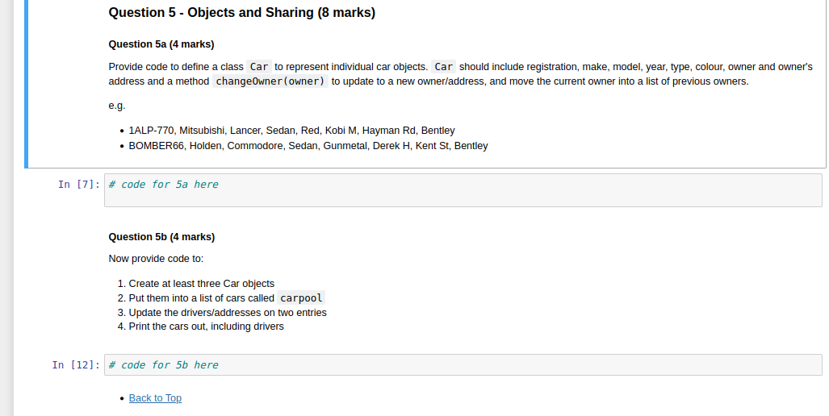Click the e.g. text above the bullets
This screenshot has width=829, height=416.
(117, 106)
